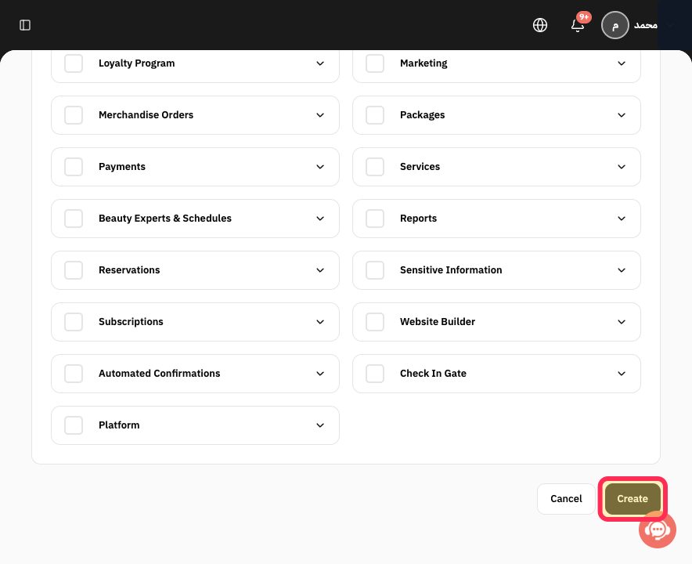
Task: Open the محمد user menu
Action: [646, 25]
